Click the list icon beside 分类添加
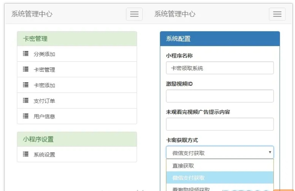Screen dimensions: 295x191 point(26,54)
